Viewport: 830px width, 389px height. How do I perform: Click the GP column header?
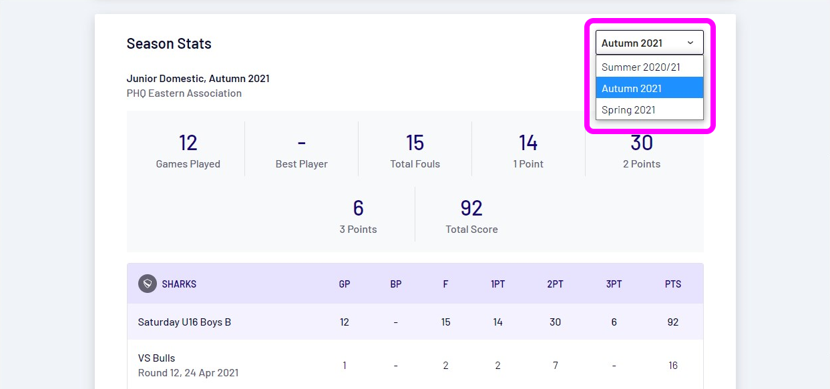(x=345, y=284)
